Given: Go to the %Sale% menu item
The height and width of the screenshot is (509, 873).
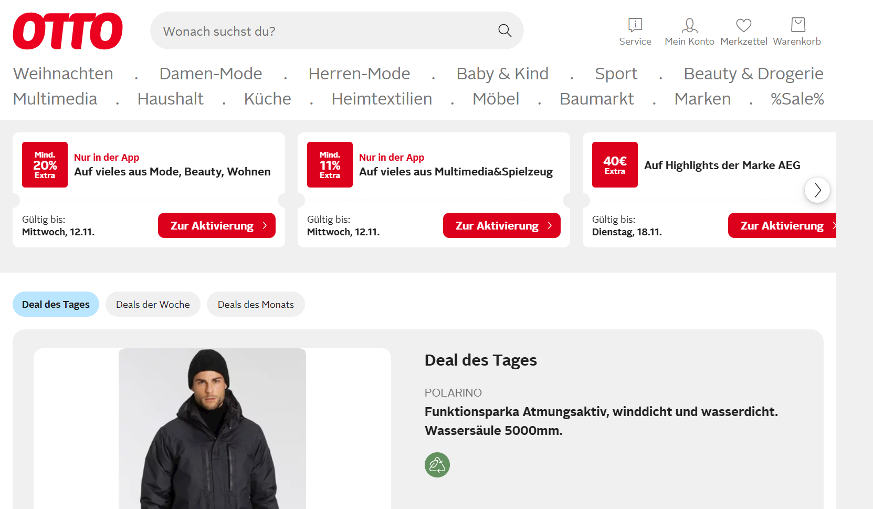Looking at the screenshot, I should pos(797,99).
